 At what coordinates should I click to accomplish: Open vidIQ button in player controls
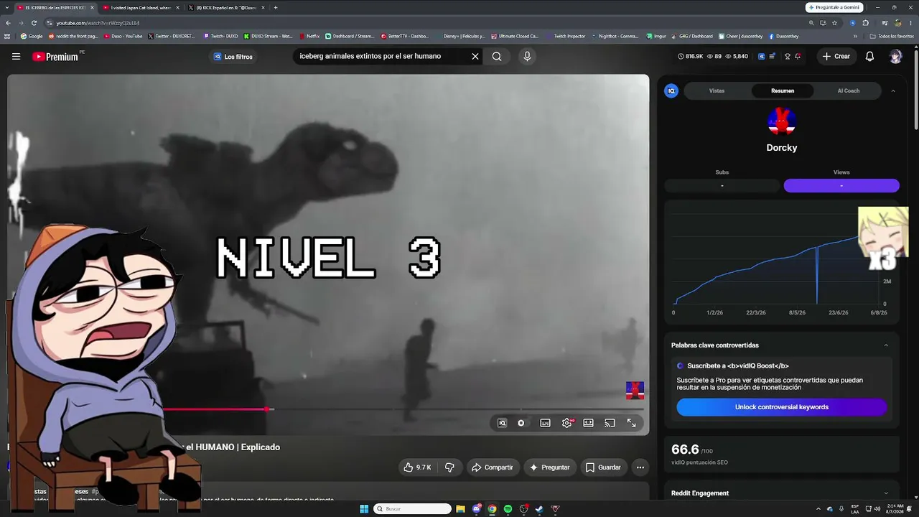click(x=502, y=423)
